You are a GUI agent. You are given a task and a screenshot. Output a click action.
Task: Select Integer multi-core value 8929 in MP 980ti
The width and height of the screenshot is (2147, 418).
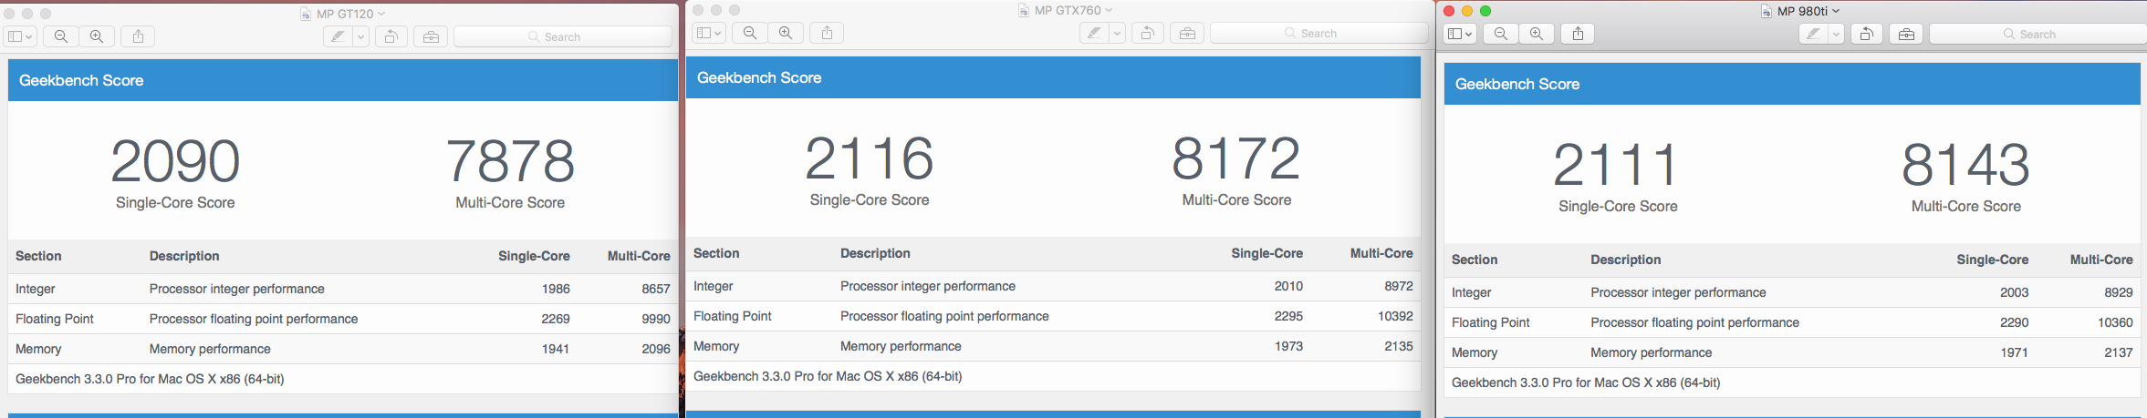click(2119, 292)
